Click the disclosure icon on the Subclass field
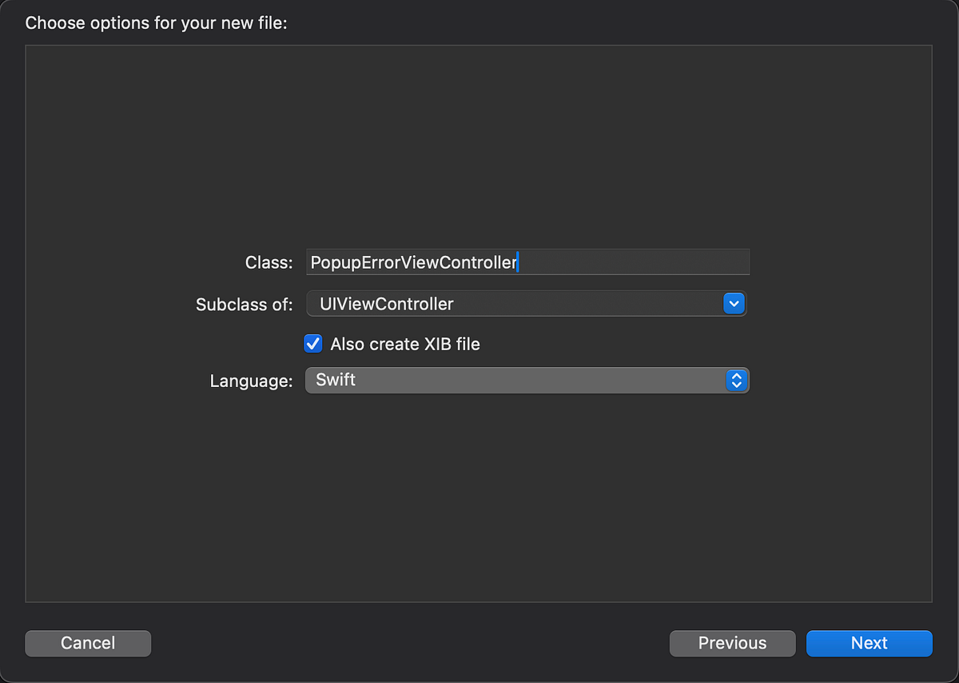Image resolution: width=959 pixels, height=683 pixels. tap(734, 304)
